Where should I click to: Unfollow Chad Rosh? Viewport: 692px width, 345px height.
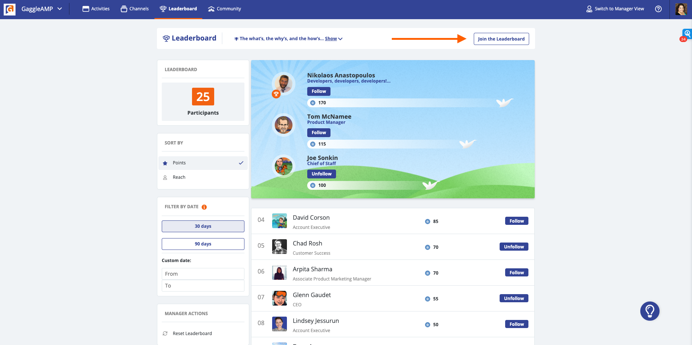(x=514, y=247)
